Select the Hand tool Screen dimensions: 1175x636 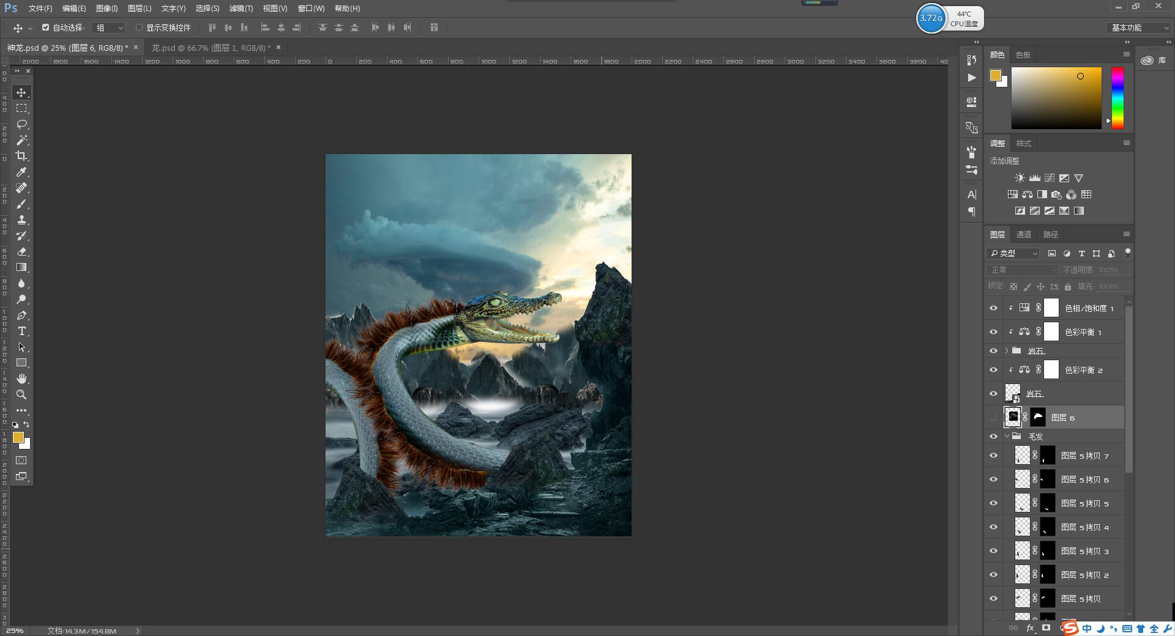point(21,379)
